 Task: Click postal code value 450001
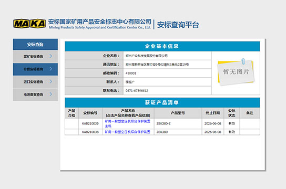131,73
